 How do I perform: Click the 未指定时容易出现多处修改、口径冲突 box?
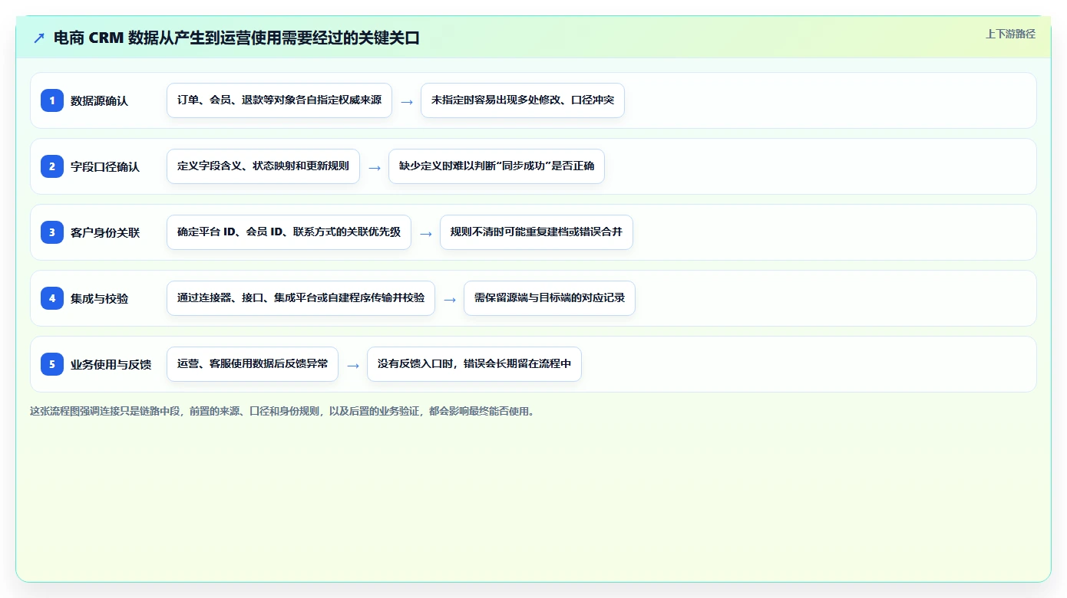[523, 100]
